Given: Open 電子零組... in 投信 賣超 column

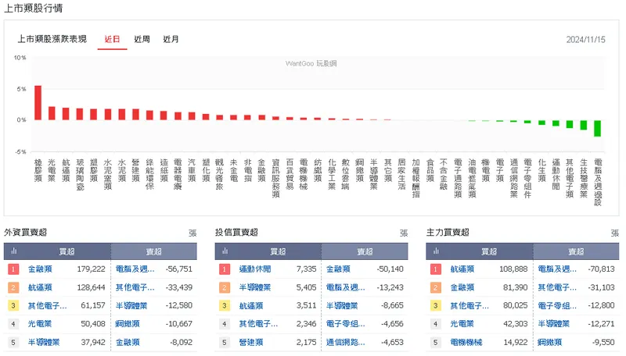Looking at the screenshot, I should (x=346, y=324).
